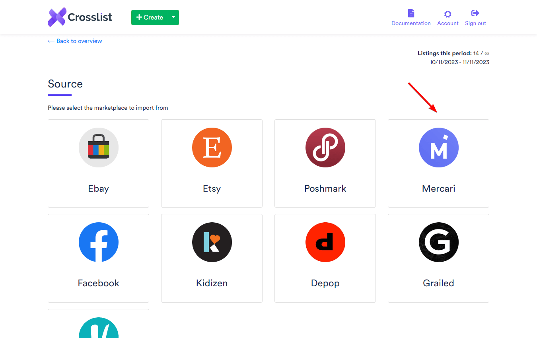The height and width of the screenshot is (338, 537).
Task: Click the Grailed label text
Action: point(439,283)
